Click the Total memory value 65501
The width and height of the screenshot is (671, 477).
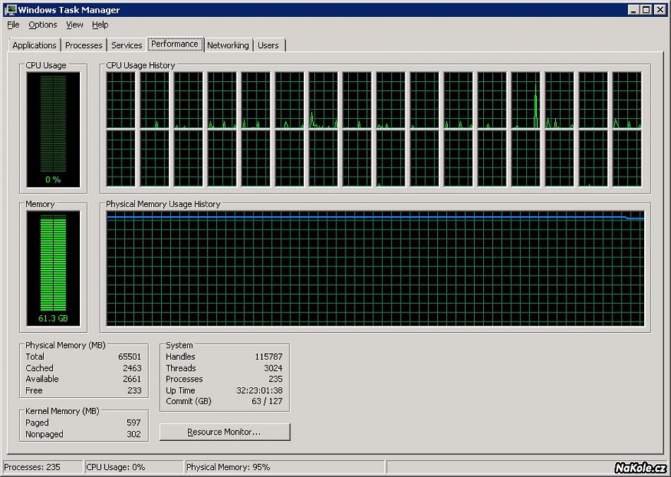(130, 357)
